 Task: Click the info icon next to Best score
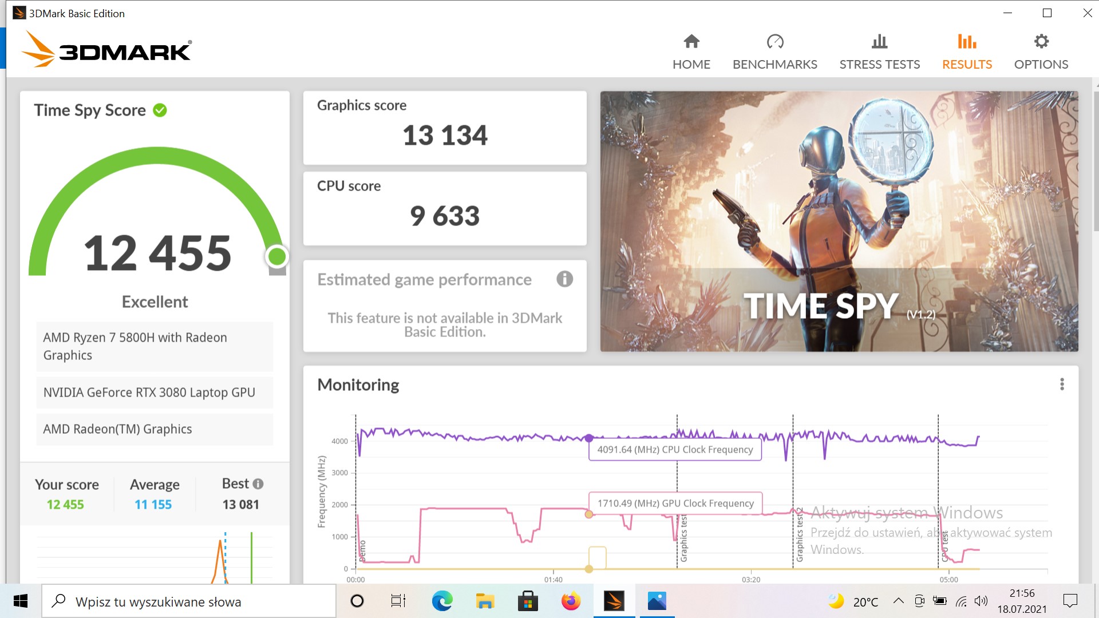pyautogui.click(x=258, y=484)
